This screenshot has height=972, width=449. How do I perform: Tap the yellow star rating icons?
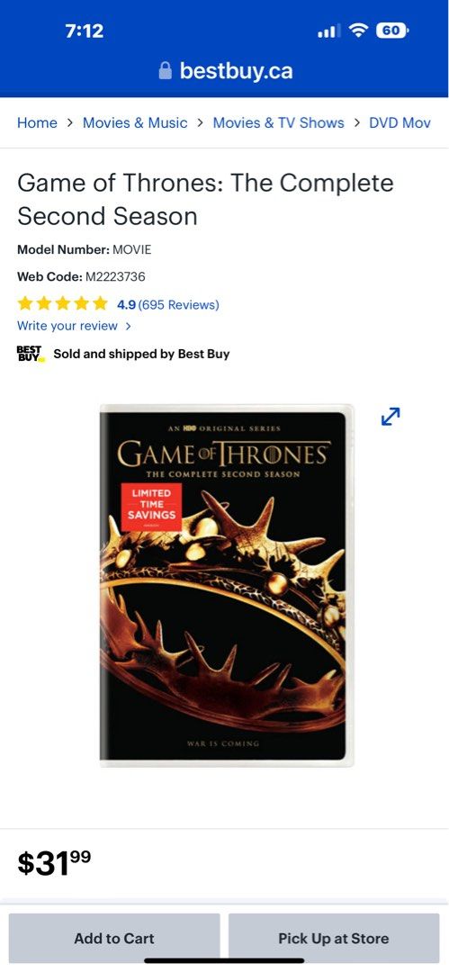tap(63, 304)
